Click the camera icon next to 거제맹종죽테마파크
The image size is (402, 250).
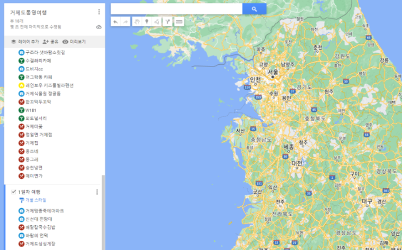(x=22, y=211)
